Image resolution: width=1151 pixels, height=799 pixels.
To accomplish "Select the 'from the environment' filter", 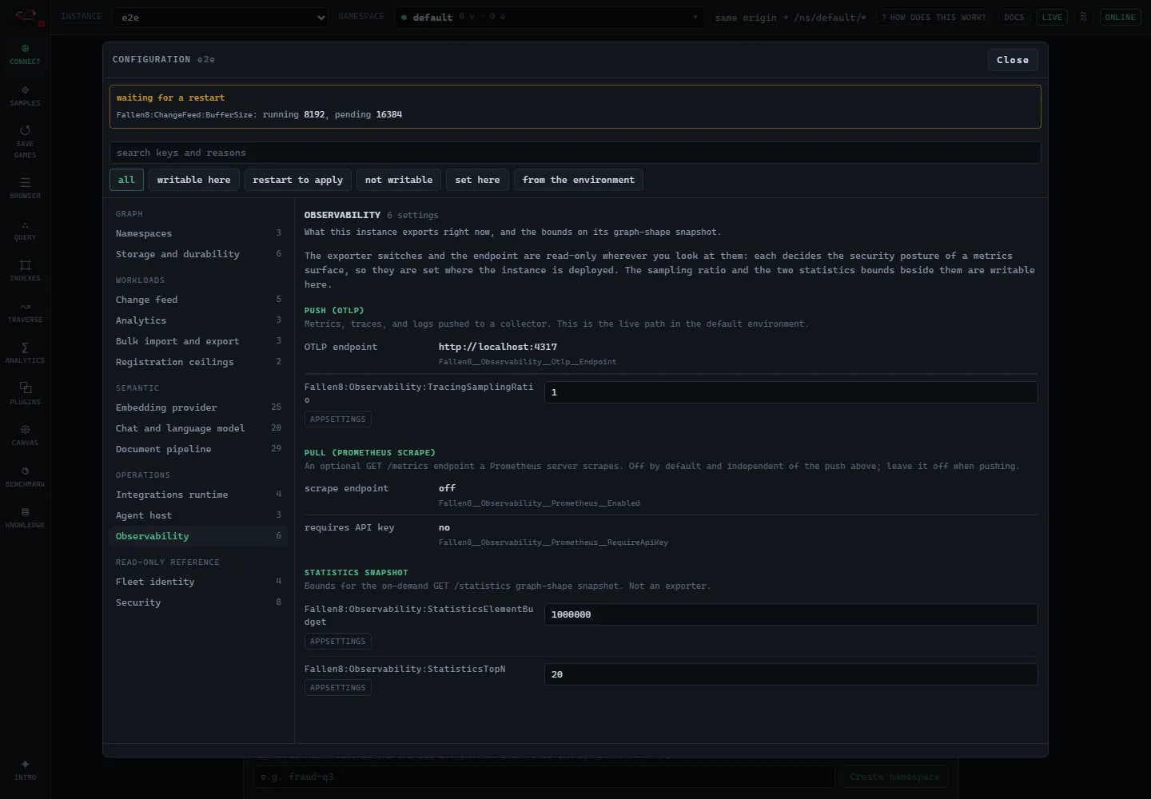I will [x=579, y=180].
